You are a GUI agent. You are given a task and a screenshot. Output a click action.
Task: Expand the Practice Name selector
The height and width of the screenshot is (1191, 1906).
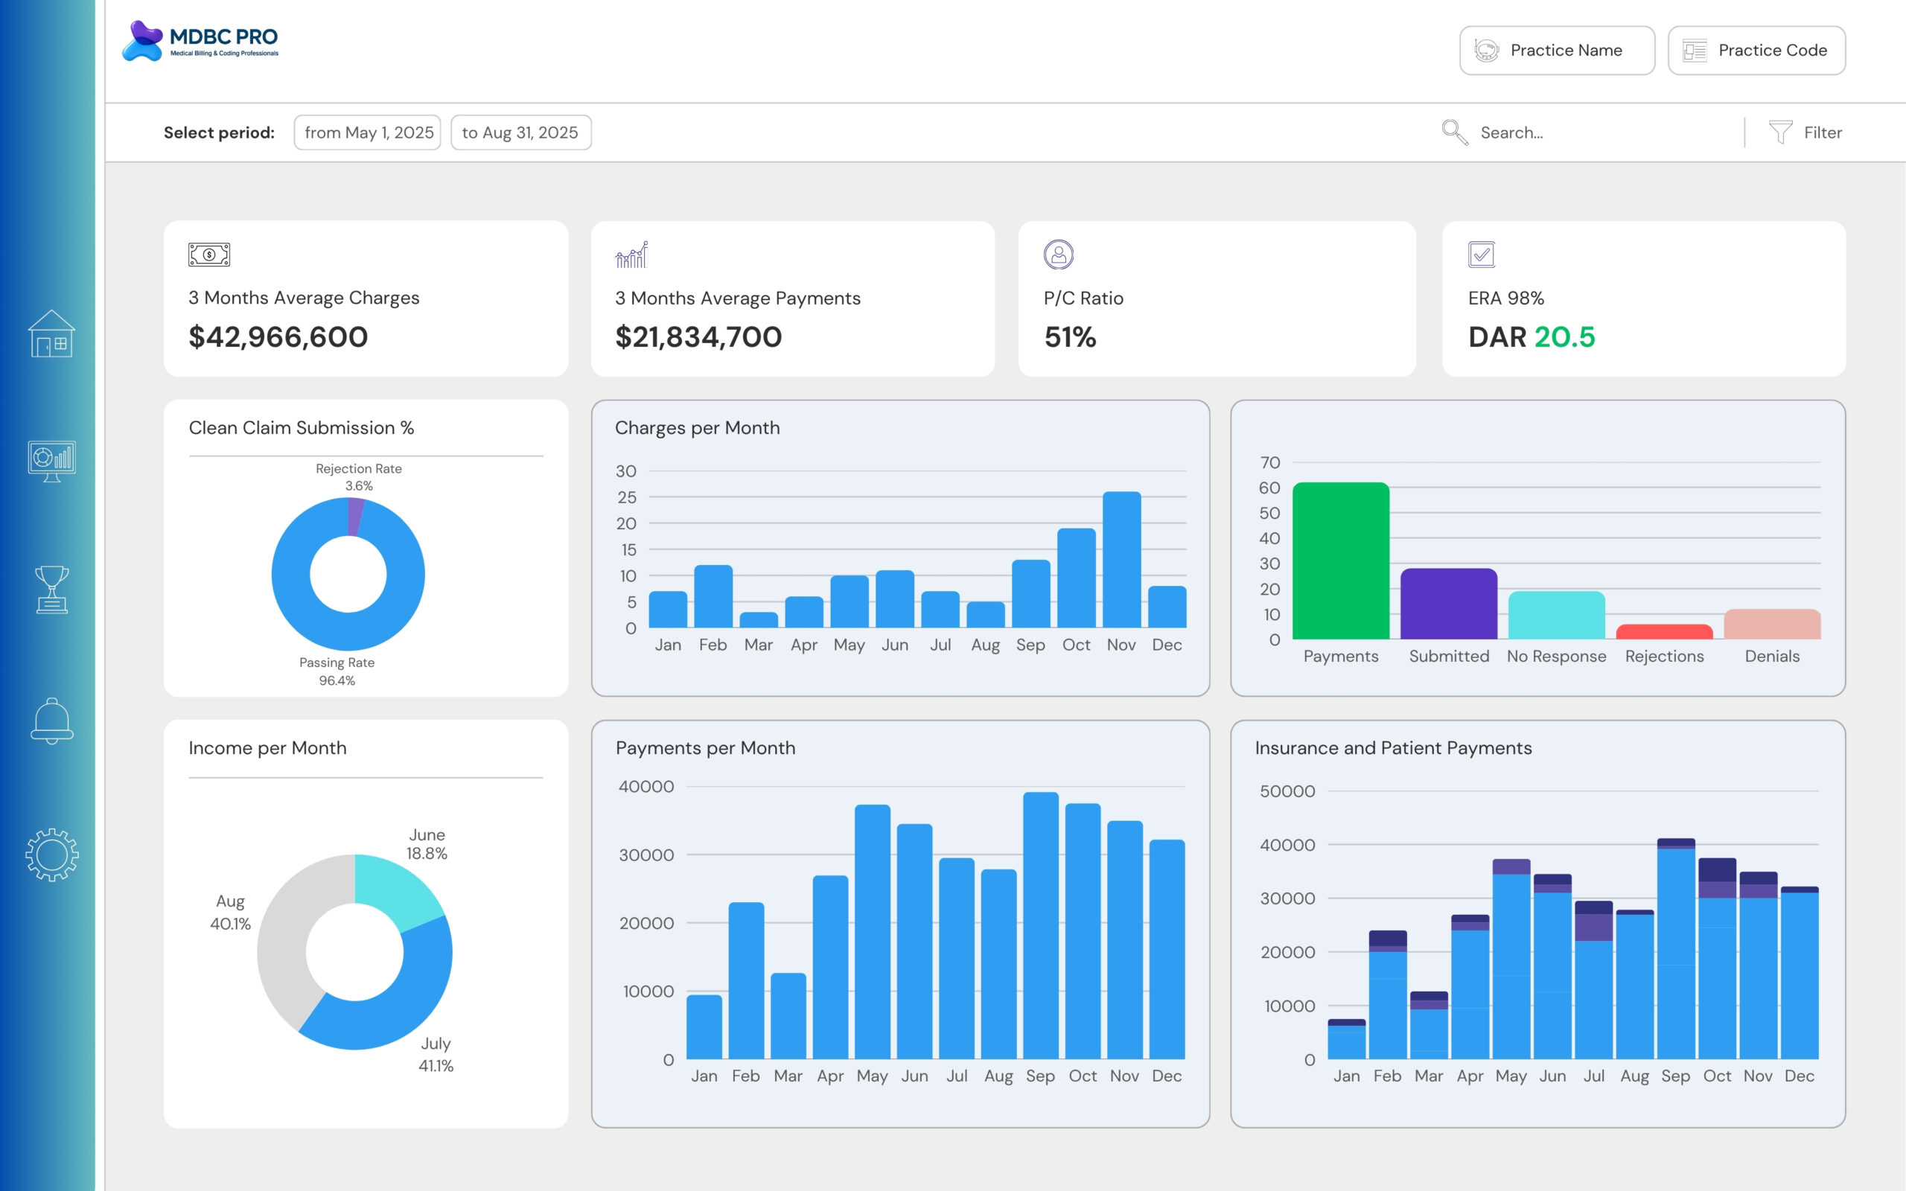1556,50
